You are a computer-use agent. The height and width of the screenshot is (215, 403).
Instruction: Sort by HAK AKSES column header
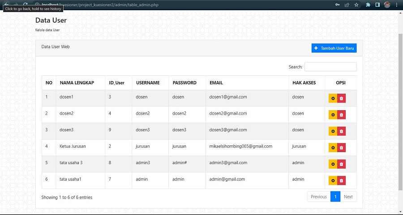pyautogui.click(x=307, y=83)
